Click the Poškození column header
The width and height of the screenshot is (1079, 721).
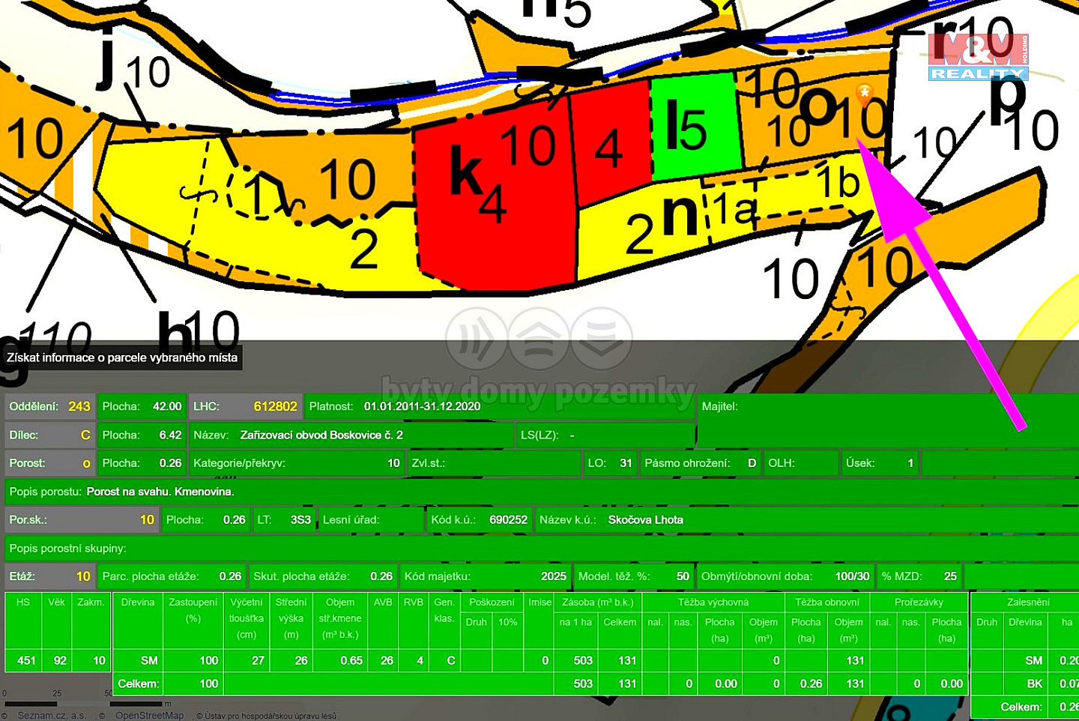click(492, 602)
